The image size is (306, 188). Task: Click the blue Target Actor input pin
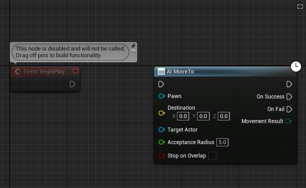[x=162, y=129]
